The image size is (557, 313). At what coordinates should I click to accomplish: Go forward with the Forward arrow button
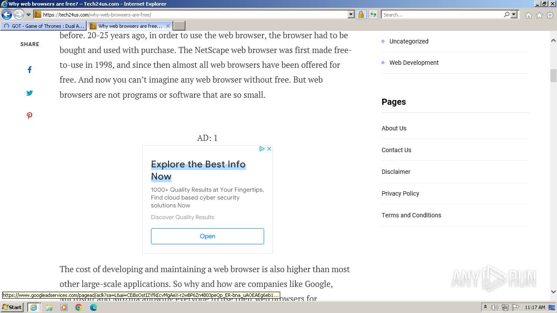pyautogui.click(x=19, y=15)
